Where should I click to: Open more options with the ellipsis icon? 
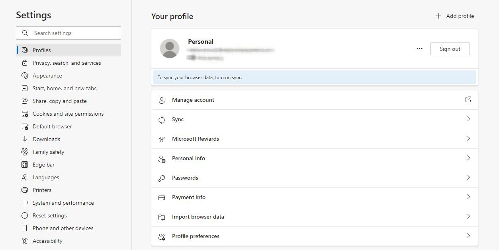419,48
